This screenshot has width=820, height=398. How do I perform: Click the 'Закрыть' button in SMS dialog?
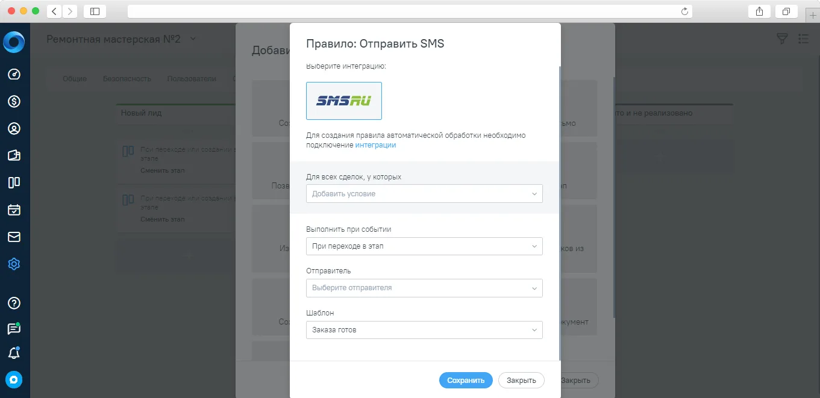tap(521, 381)
